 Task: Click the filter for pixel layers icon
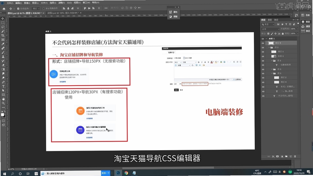click(278, 24)
